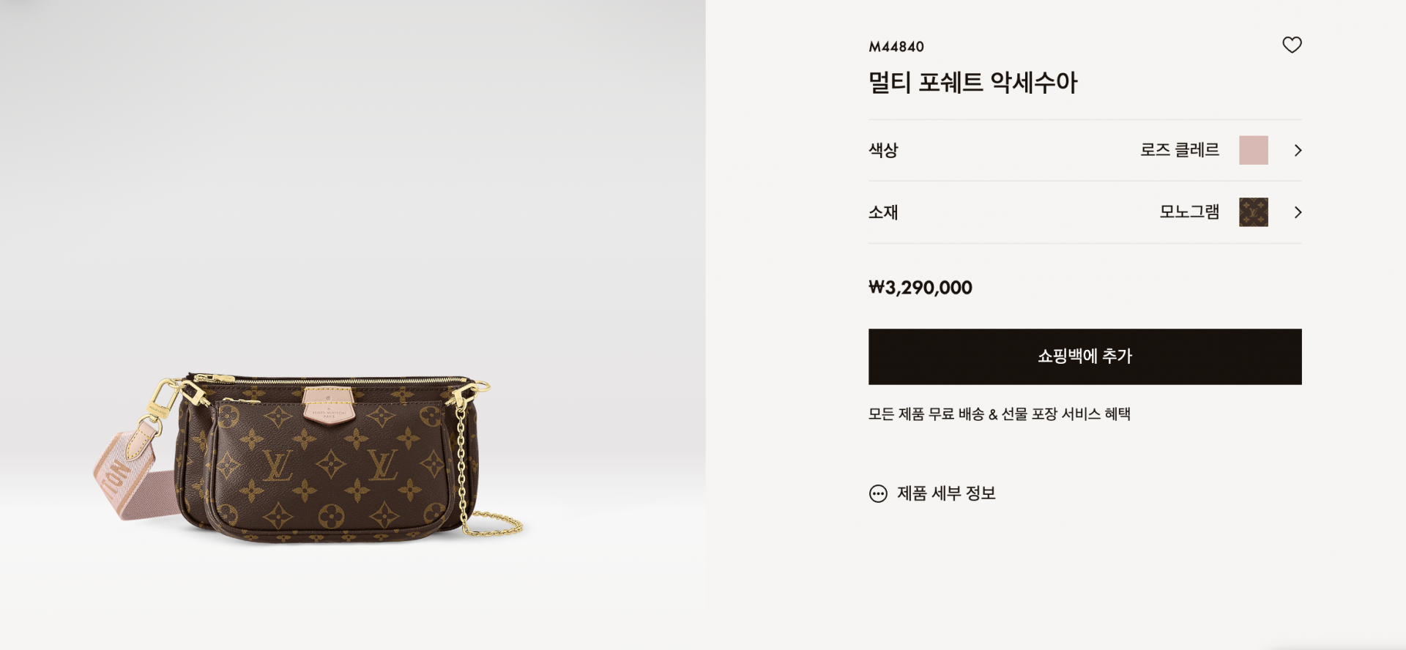Click the 로즈 클레르 color name
Viewport: 1406px width, 650px height.
click(x=1179, y=150)
